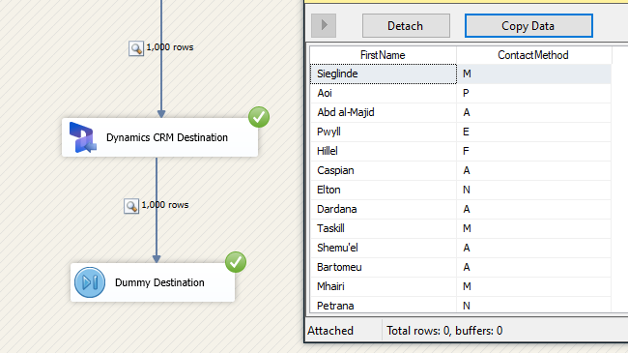
Task: Select the Sieglinde cell
Action: [x=384, y=74]
